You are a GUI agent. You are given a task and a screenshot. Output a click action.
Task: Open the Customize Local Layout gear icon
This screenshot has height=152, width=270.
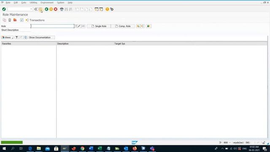point(112,9)
